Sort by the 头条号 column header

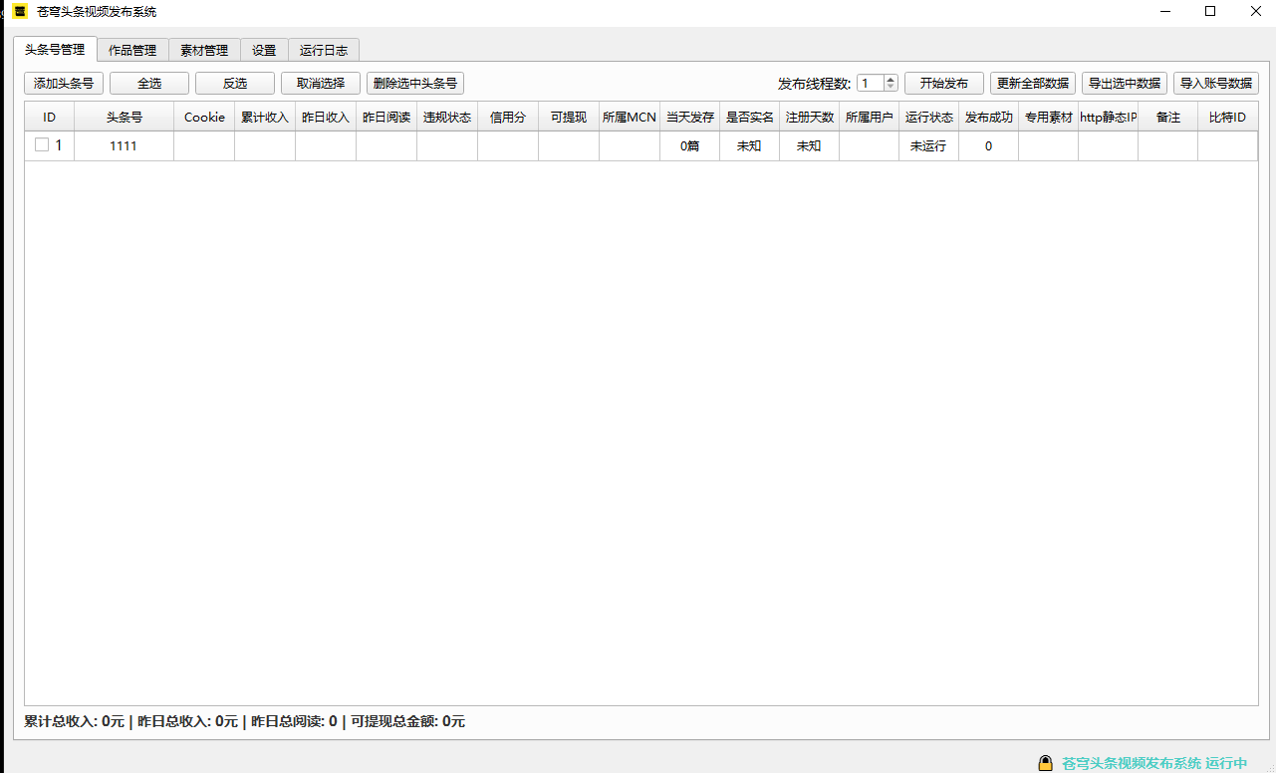[125, 117]
